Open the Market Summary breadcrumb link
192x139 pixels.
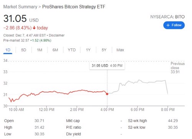tap(20, 7)
